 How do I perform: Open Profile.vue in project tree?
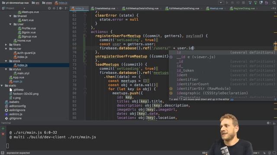point(27,28)
